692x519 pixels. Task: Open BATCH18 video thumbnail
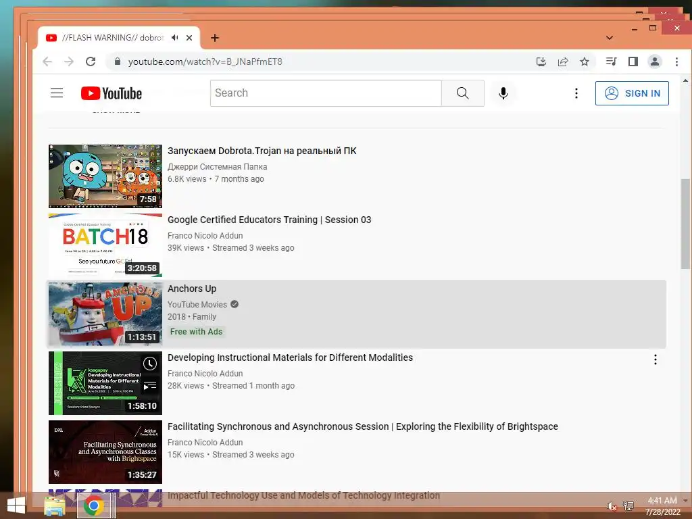click(105, 245)
